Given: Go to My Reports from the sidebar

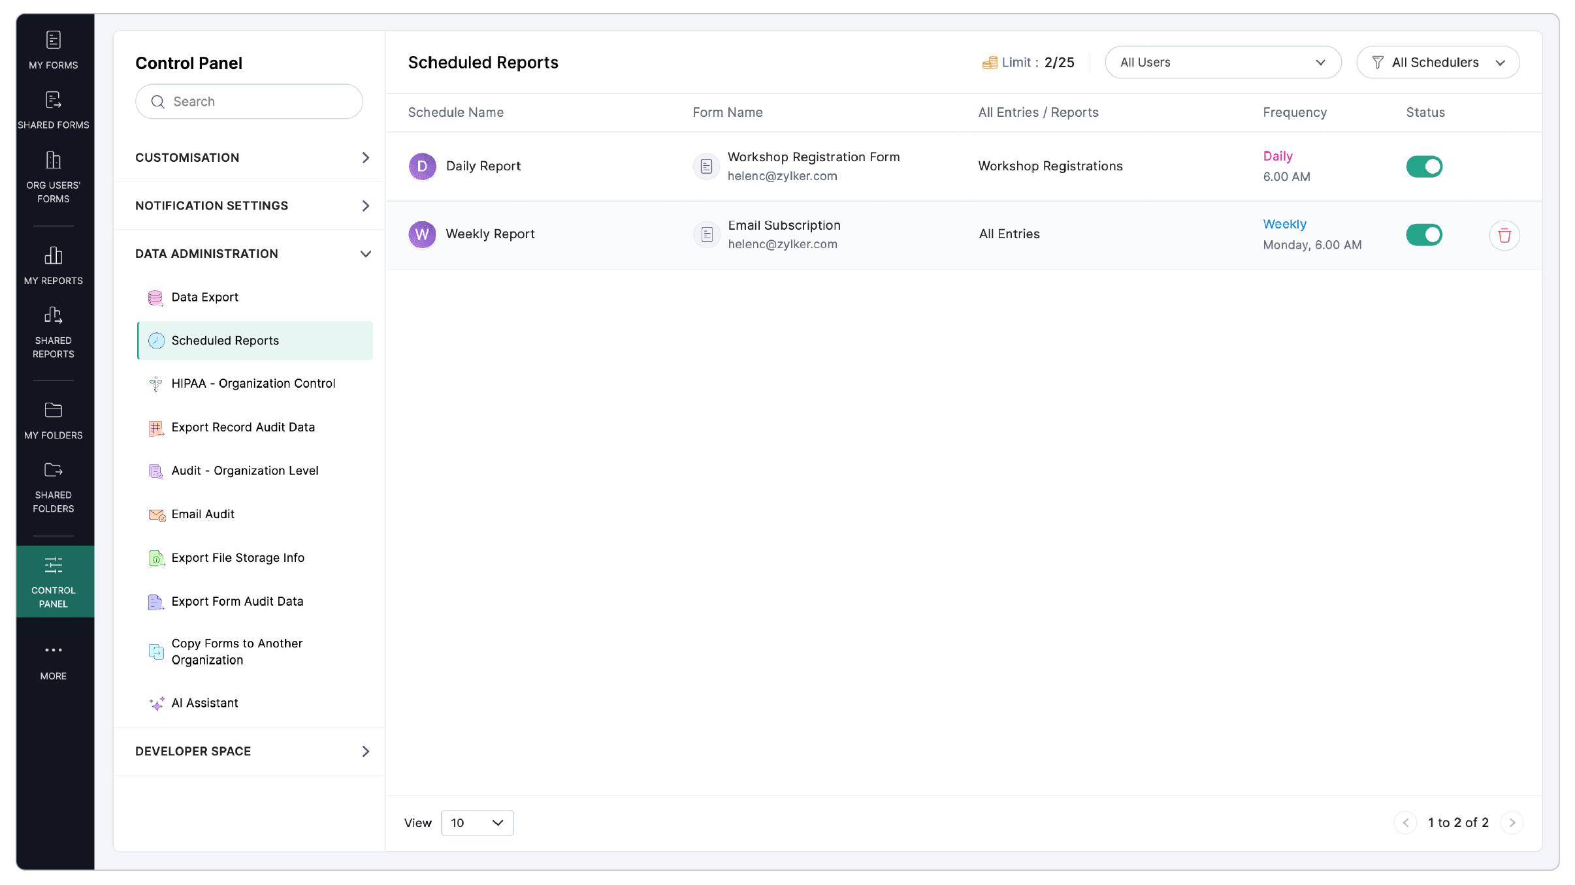Looking at the screenshot, I should pos(54,264).
